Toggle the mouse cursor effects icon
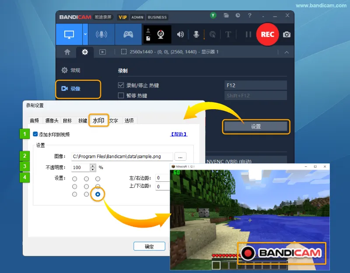350x273 pixels. coord(213,35)
